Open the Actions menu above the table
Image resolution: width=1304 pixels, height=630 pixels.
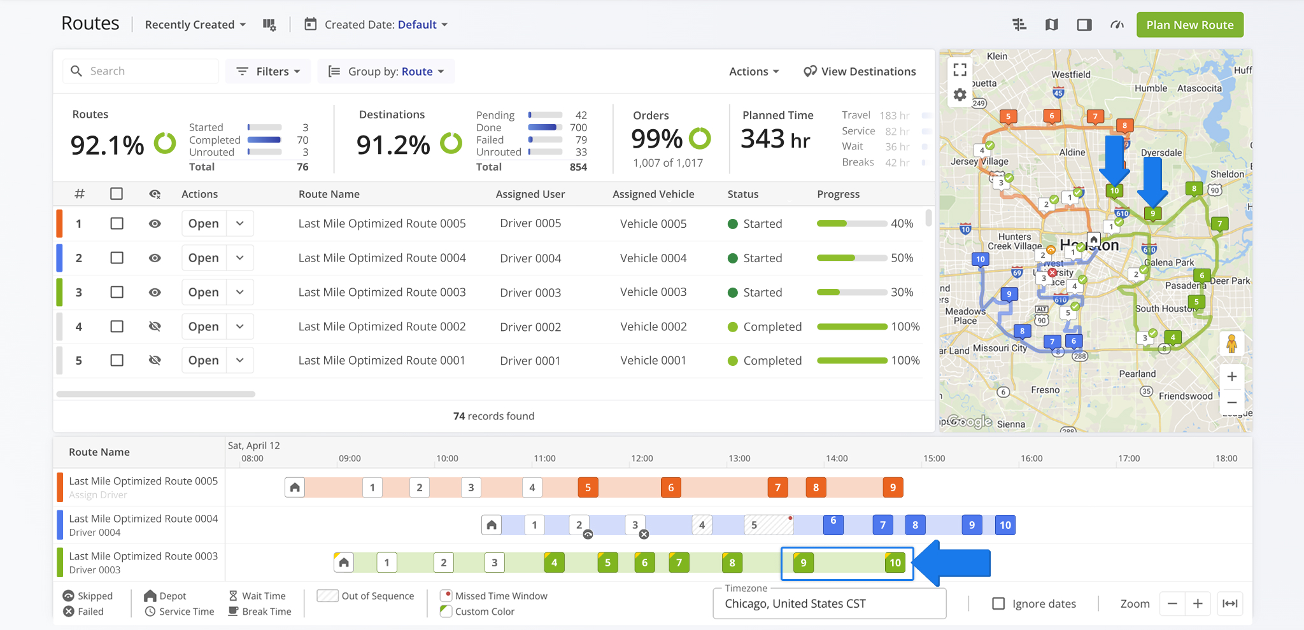click(x=753, y=71)
